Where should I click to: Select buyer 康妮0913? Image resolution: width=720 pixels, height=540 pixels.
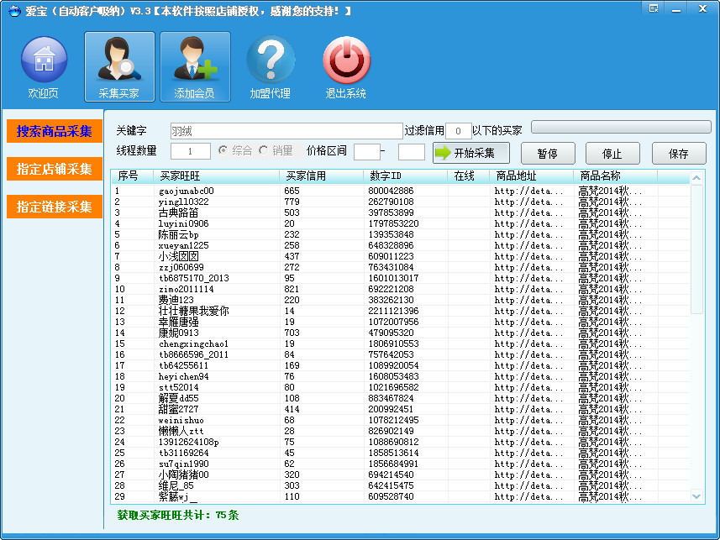tap(178, 333)
